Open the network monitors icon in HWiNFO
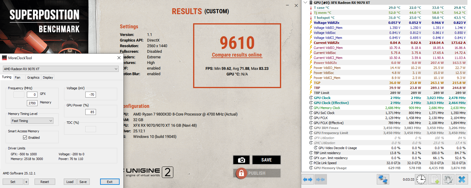 [383, 179]
